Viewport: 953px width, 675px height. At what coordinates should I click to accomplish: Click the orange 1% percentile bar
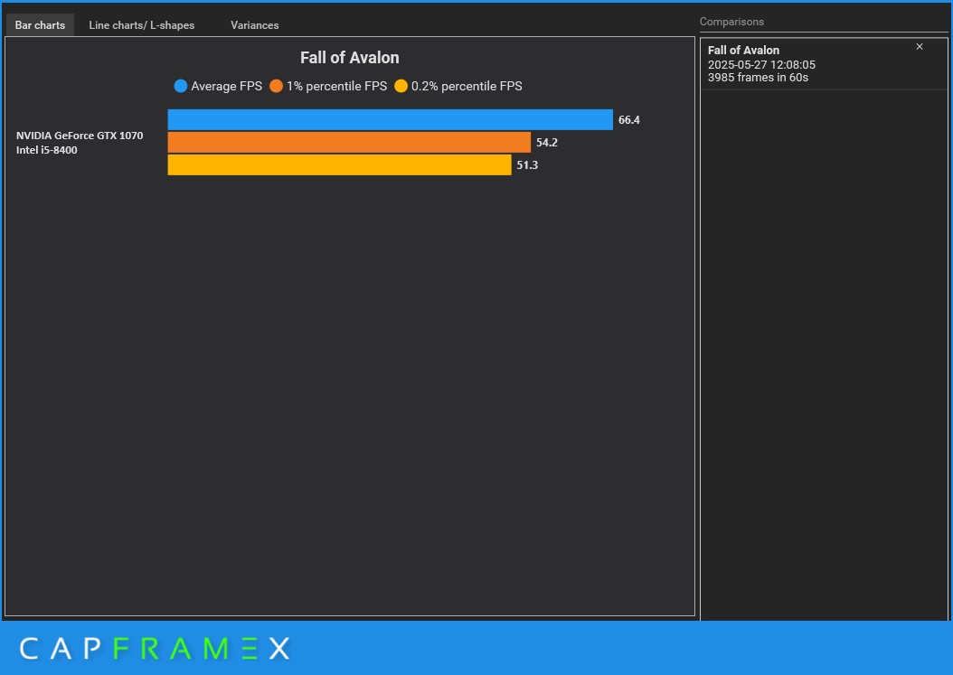[x=349, y=142]
